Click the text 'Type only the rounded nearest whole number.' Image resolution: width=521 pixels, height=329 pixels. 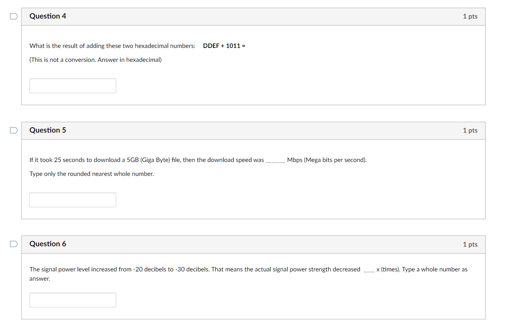(92, 174)
